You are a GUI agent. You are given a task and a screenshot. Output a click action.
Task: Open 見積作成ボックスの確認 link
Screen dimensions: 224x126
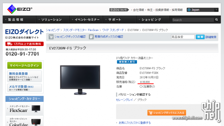coord(109,37)
